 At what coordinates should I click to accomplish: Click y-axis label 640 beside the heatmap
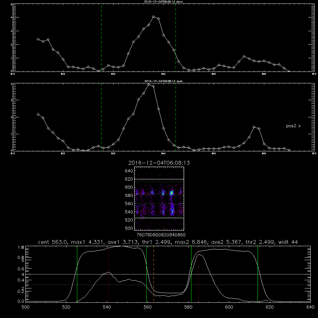(x=129, y=171)
